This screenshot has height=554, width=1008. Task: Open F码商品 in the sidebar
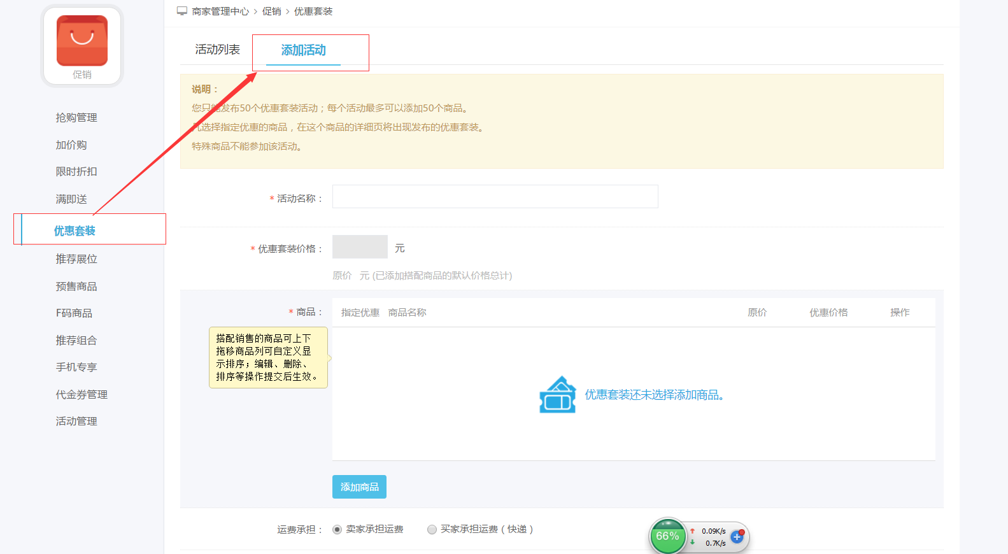tap(74, 313)
